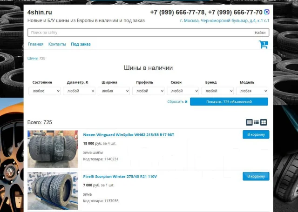The height and width of the screenshot is (212, 298).
Task: Go to the Главная menu item
Action: [x=35, y=44]
